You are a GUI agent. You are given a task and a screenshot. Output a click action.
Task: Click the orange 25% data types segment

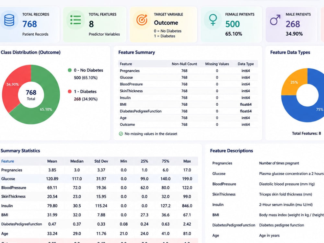(x=294, y=83)
